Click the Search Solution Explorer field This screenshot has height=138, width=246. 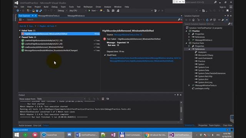[x=206, y=24]
